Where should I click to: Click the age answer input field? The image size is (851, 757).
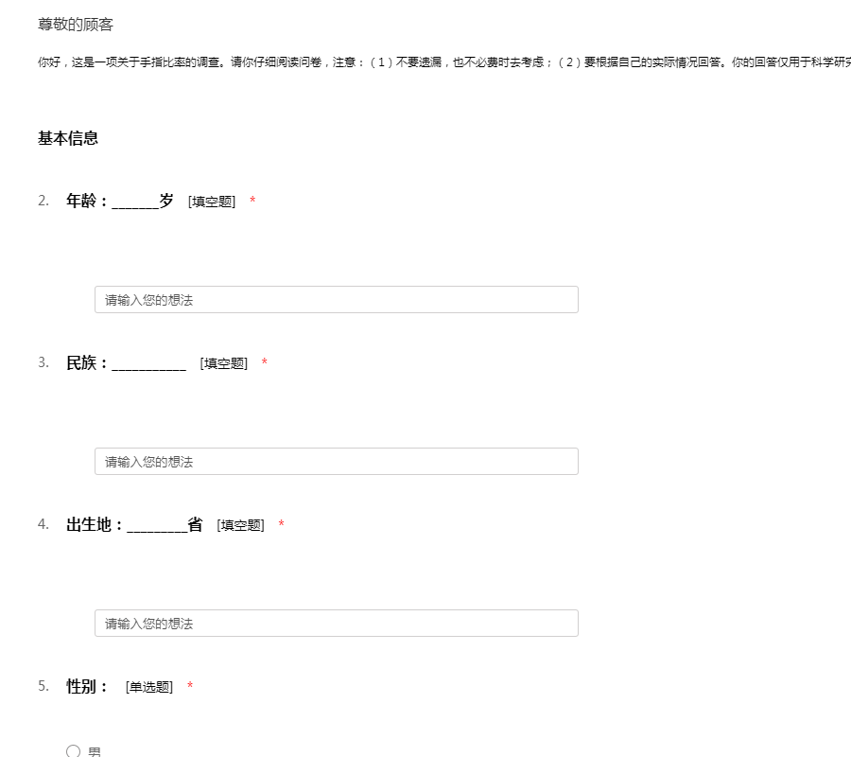tap(336, 300)
